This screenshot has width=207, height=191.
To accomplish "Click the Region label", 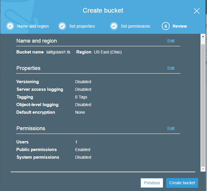I will coord(84,52).
